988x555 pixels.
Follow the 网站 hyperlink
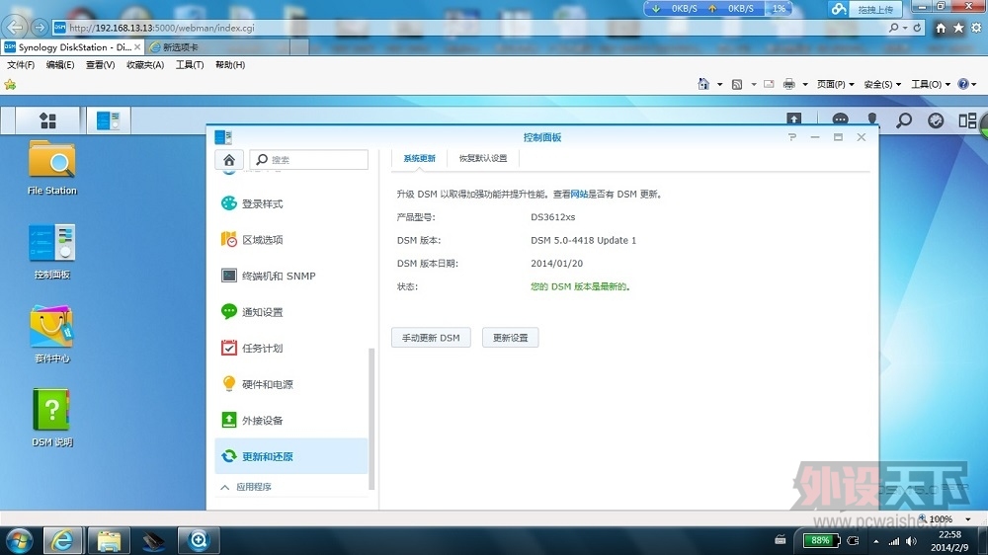pos(579,194)
